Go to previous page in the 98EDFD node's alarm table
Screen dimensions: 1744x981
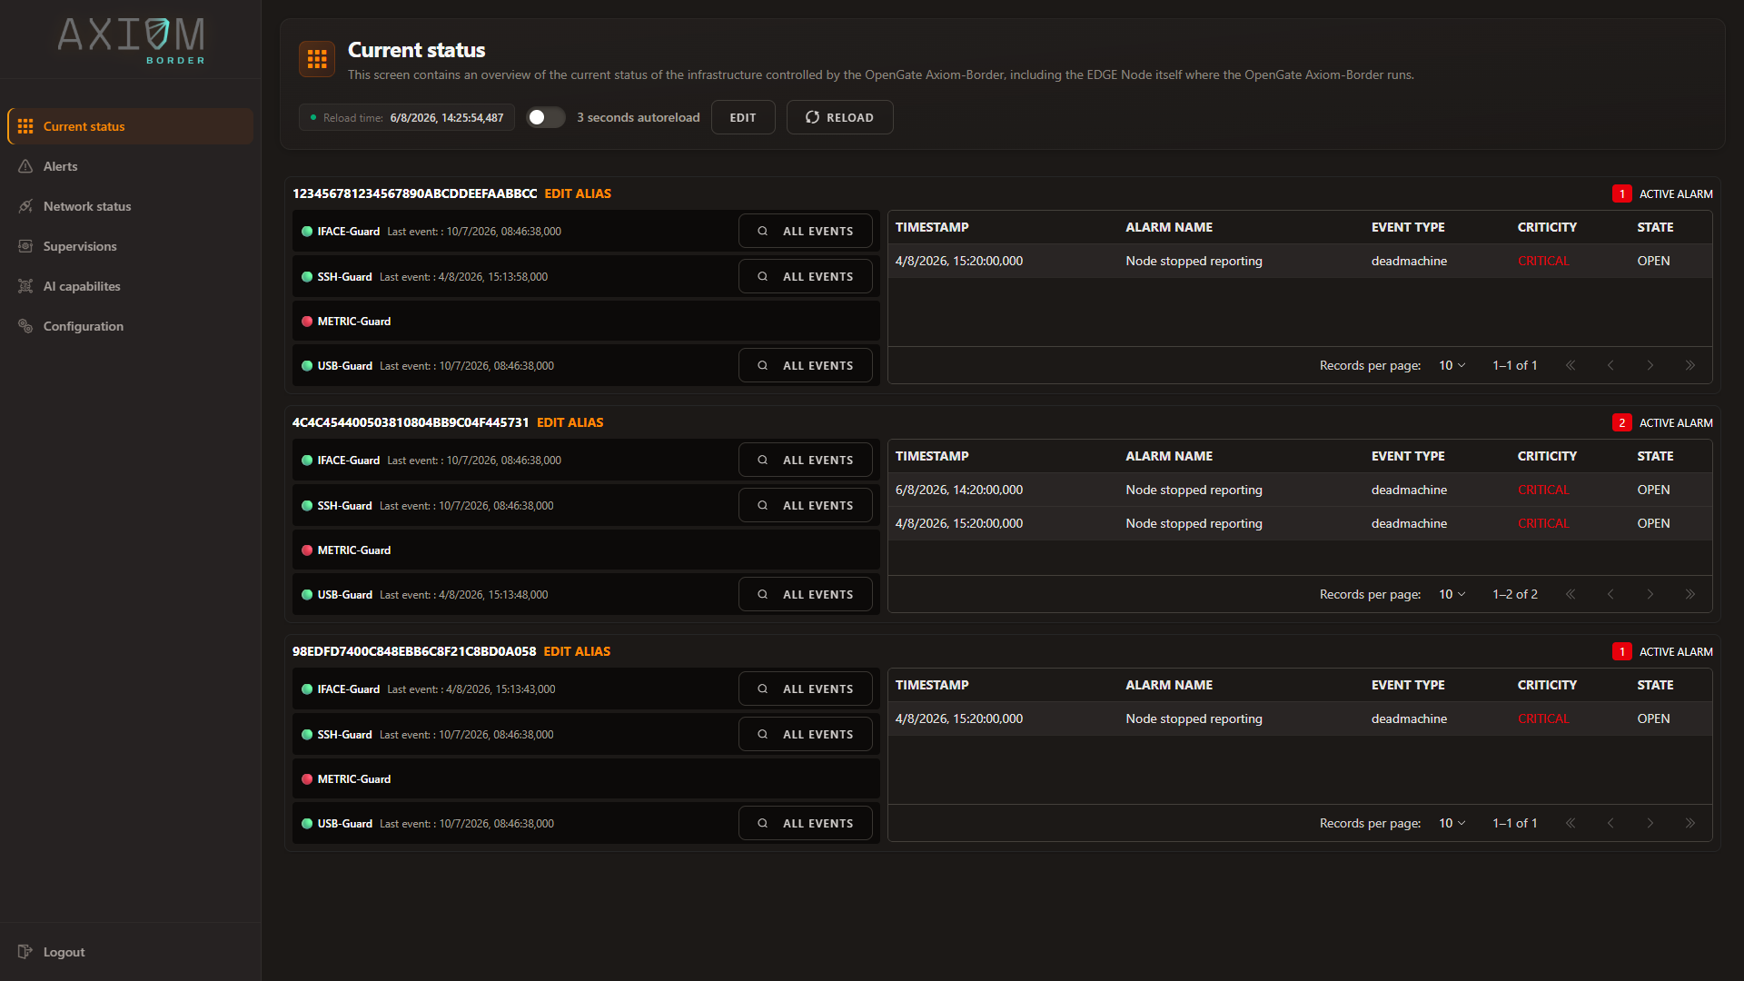pos(1610,823)
